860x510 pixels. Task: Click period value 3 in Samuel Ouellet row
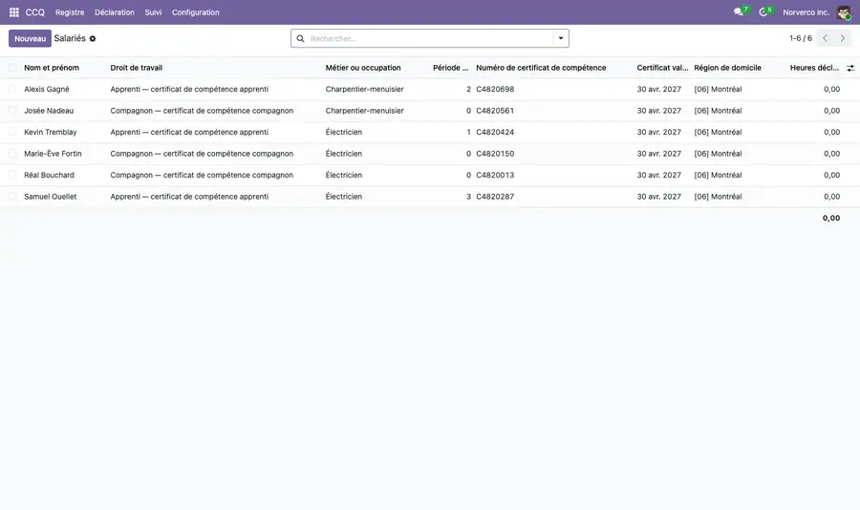[468, 197]
